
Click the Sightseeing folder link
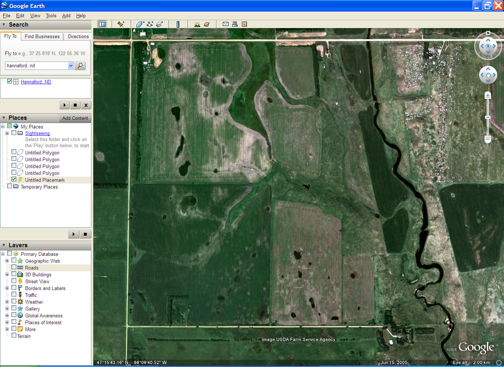click(x=37, y=133)
